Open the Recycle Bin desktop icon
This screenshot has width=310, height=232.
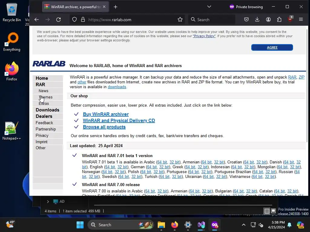pyautogui.click(x=12, y=12)
